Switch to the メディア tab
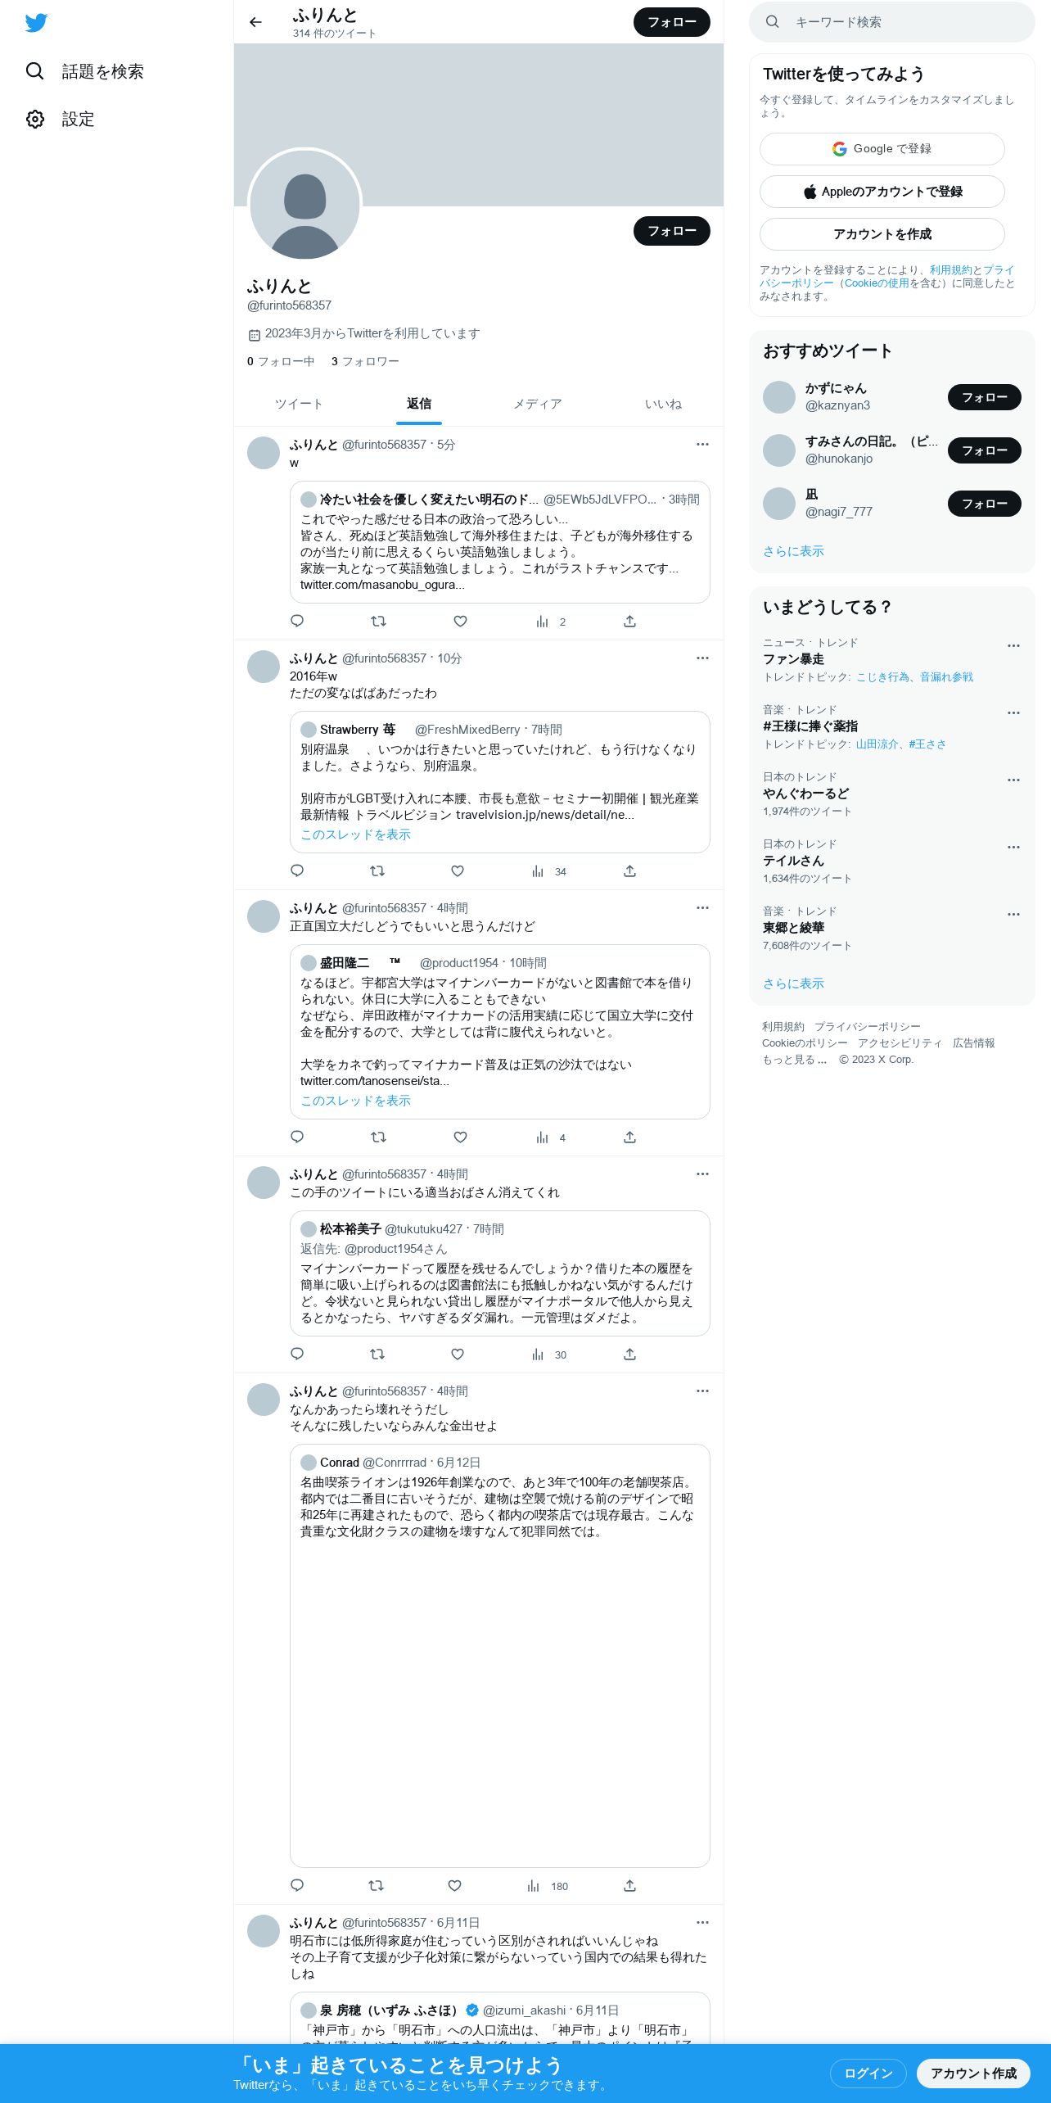 point(538,404)
